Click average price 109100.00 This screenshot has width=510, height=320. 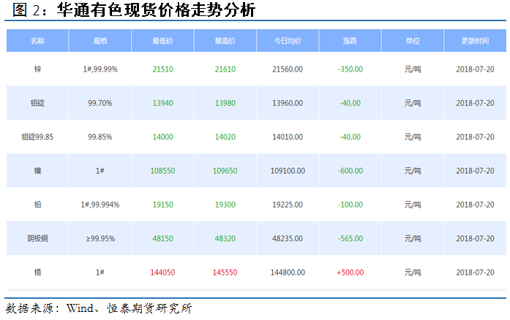pyautogui.click(x=288, y=170)
